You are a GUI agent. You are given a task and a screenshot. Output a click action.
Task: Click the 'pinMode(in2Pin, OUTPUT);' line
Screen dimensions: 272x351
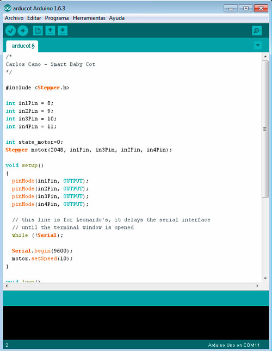point(51,189)
